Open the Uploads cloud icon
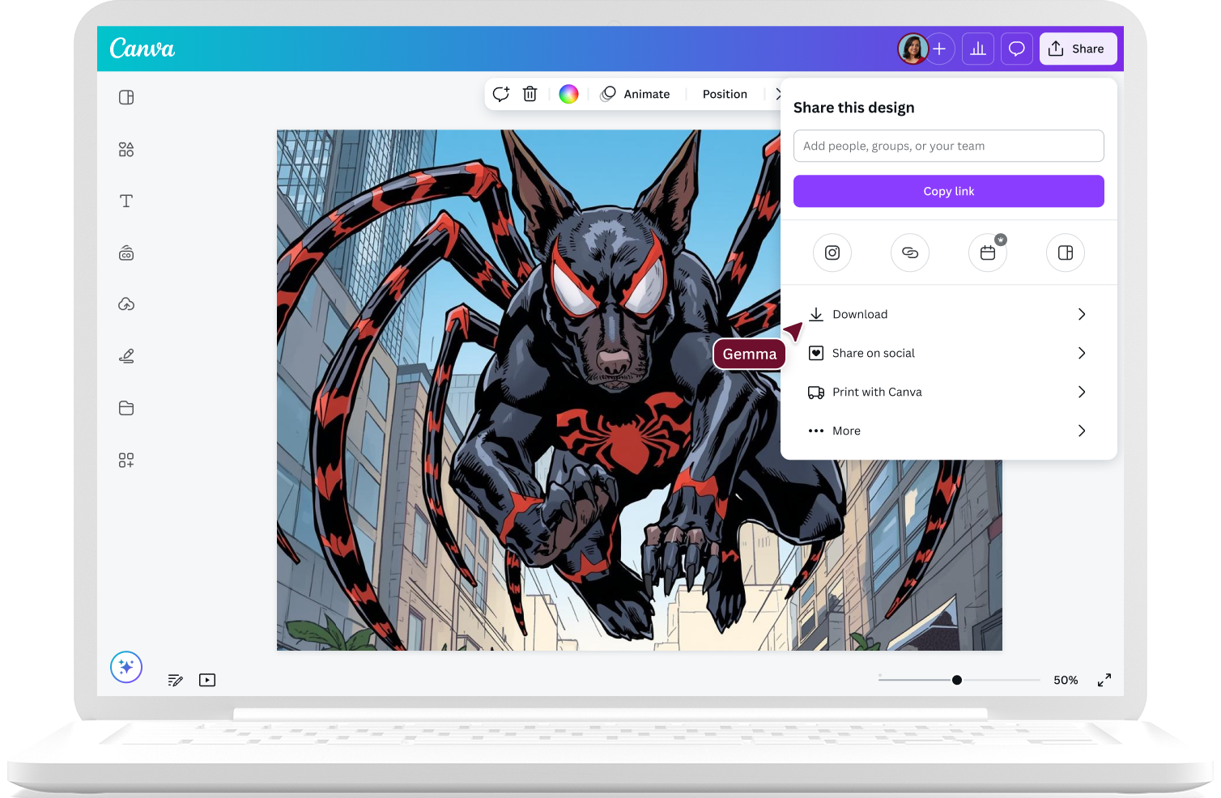 pos(126,305)
